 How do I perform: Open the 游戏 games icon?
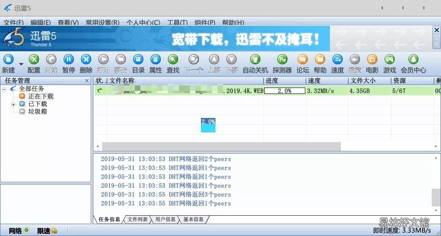pos(390,59)
